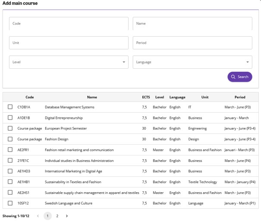Tick the European Project Semester checkbox

pyautogui.click(x=10, y=128)
